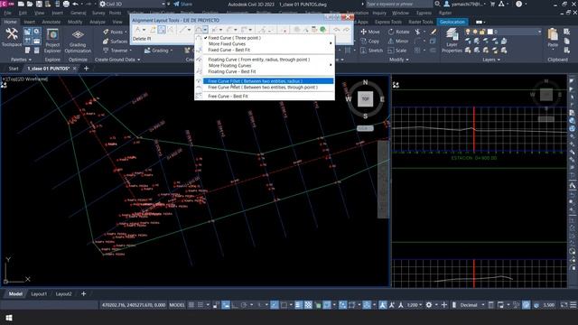Image resolution: width=578 pixels, height=325 pixels.
Task: Select the Rotate tool
Action: pyautogui.click(x=399, y=32)
